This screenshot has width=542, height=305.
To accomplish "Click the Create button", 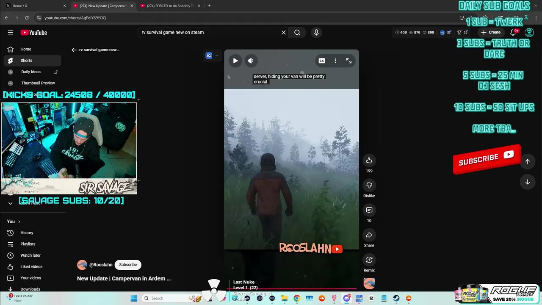I will pos(491,32).
